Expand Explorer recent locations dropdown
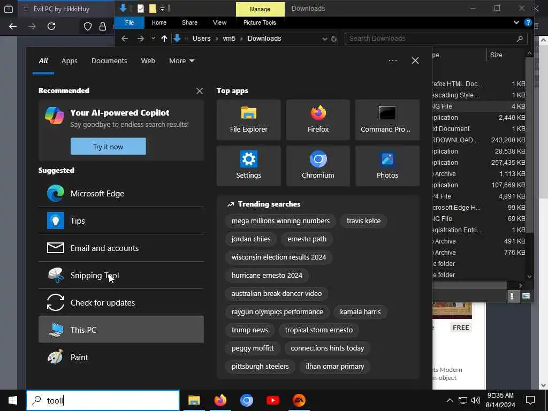Screen dimensions: 548x411 (153, 39)
